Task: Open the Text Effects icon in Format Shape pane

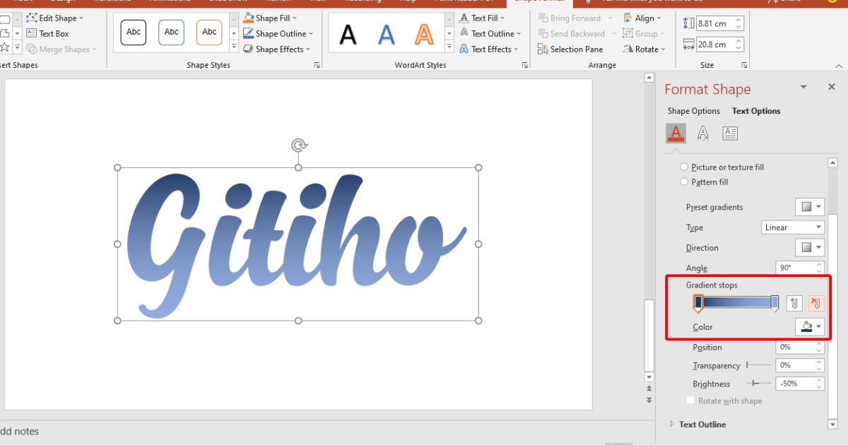Action: [x=703, y=133]
